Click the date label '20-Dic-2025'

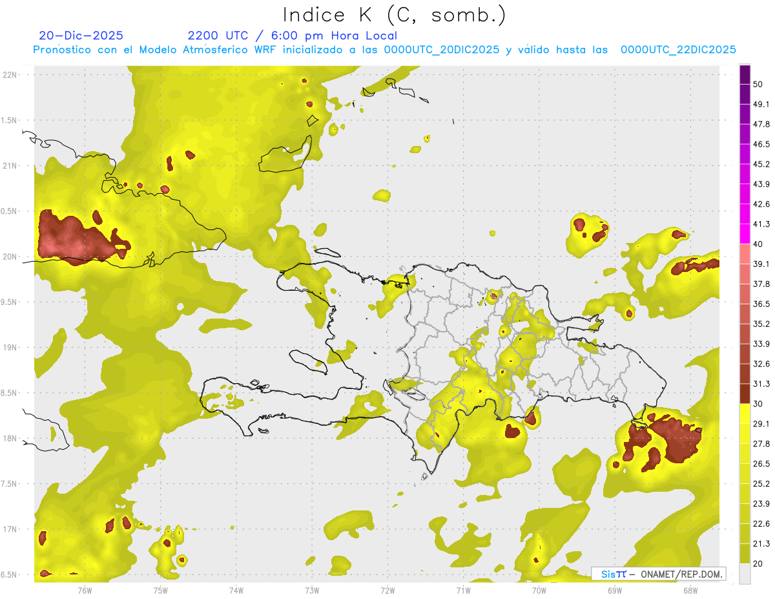81,36
